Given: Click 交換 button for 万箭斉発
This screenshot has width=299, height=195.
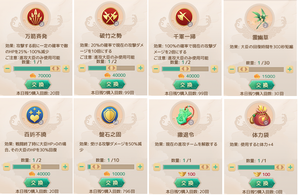Looking at the screenshot, I should (x=38, y=85).
